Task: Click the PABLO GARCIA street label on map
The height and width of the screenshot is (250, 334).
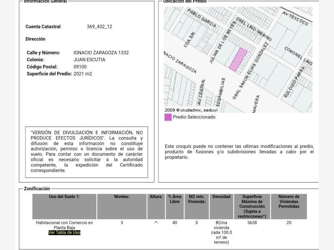Action: pos(202,18)
